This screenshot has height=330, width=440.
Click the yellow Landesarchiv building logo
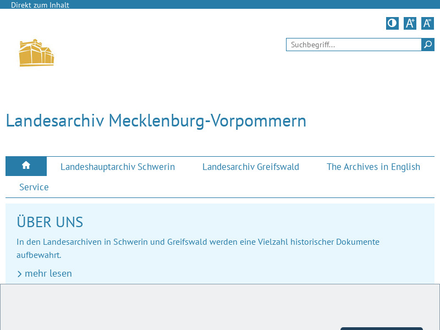[x=36, y=52]
